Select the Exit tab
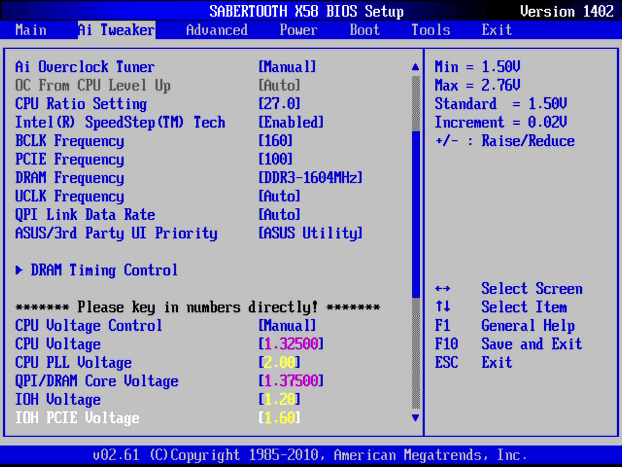This screenshot has width=622, height=467. tap(497, 30)
